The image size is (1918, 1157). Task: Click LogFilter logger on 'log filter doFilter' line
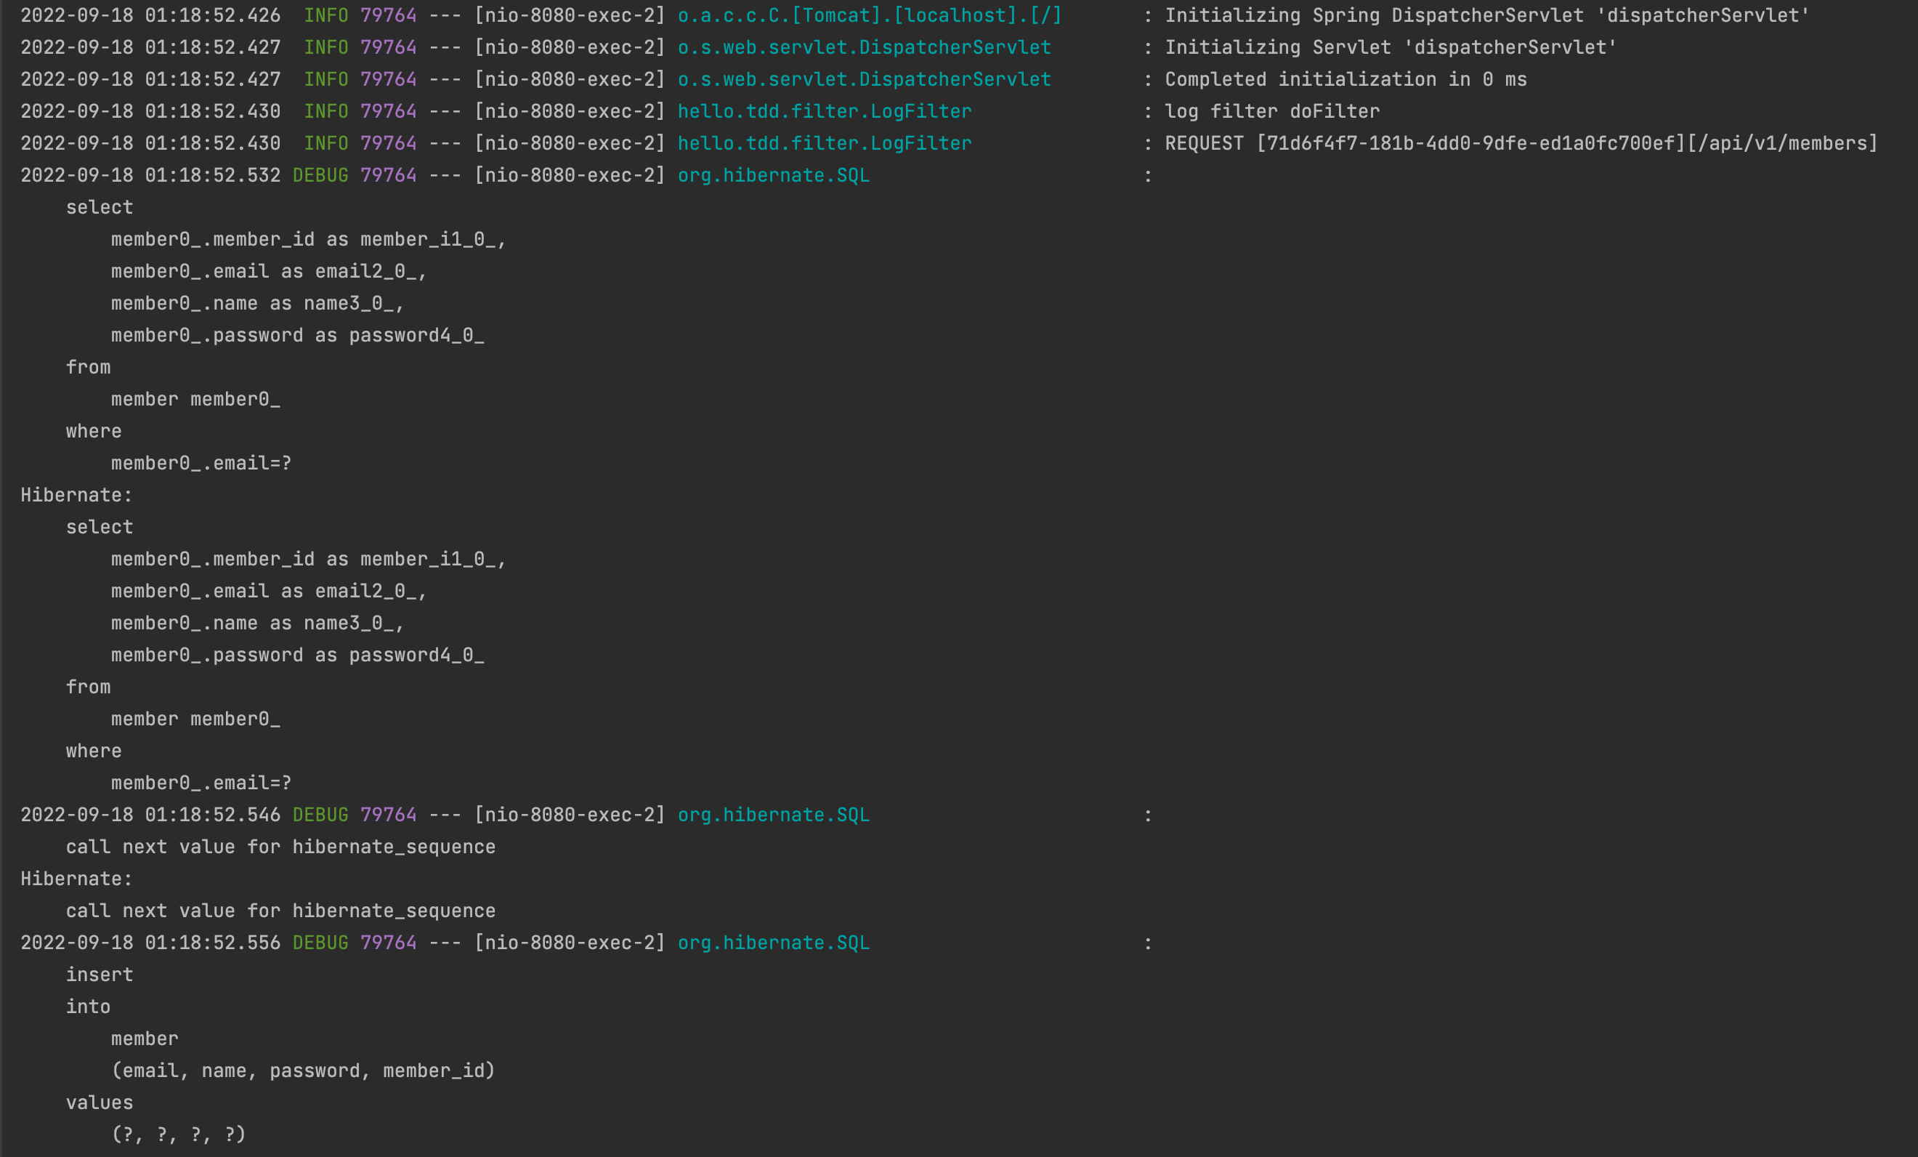pos(825,111)
